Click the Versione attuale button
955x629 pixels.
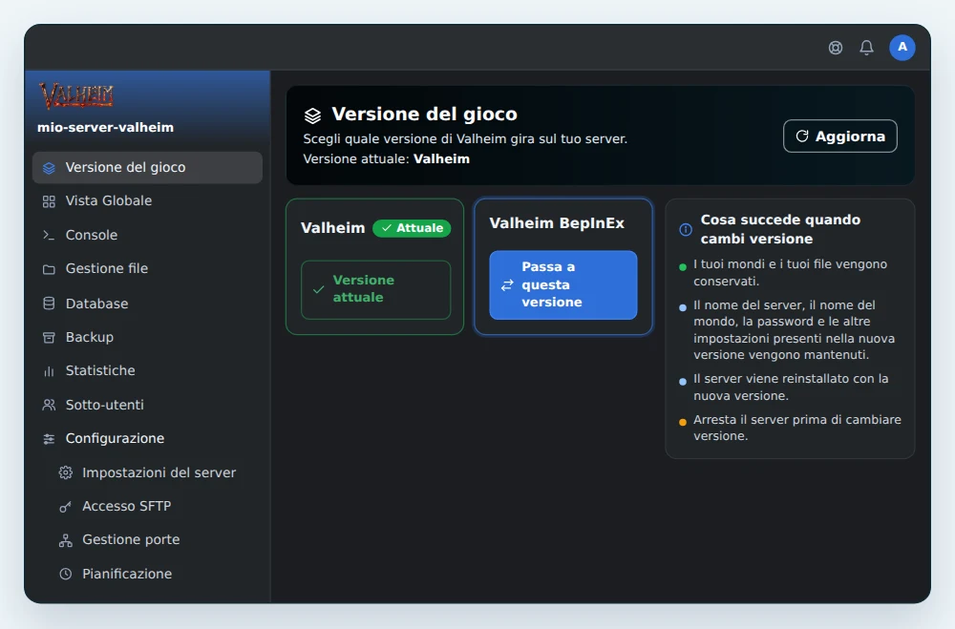click(x=375, y=290)
